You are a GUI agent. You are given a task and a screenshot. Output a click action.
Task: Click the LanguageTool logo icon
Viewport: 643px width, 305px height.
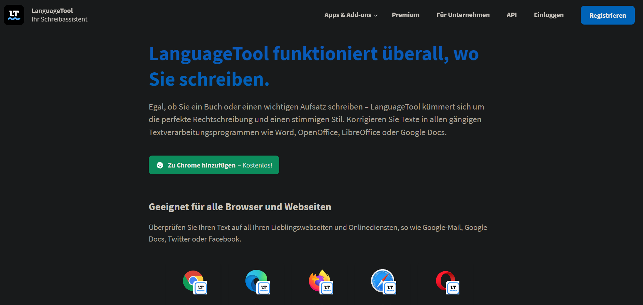(x=14, y=15)
